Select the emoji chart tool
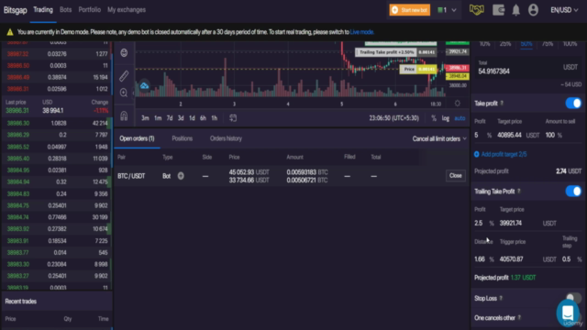The image size is (587, 330). [x=124, y=53]
